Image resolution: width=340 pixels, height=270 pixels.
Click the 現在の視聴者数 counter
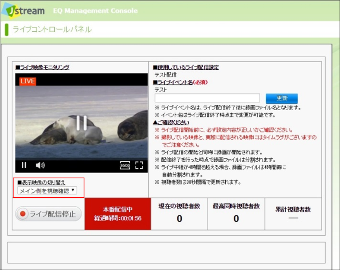[179, 214]
